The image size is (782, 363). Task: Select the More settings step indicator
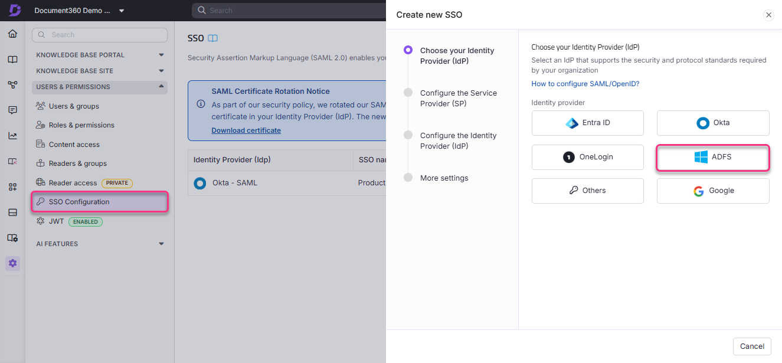tap(444, 178)
